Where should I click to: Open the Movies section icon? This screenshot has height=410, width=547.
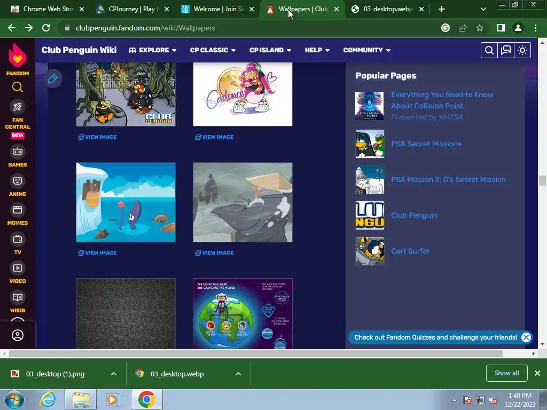[x=18, y=210]
